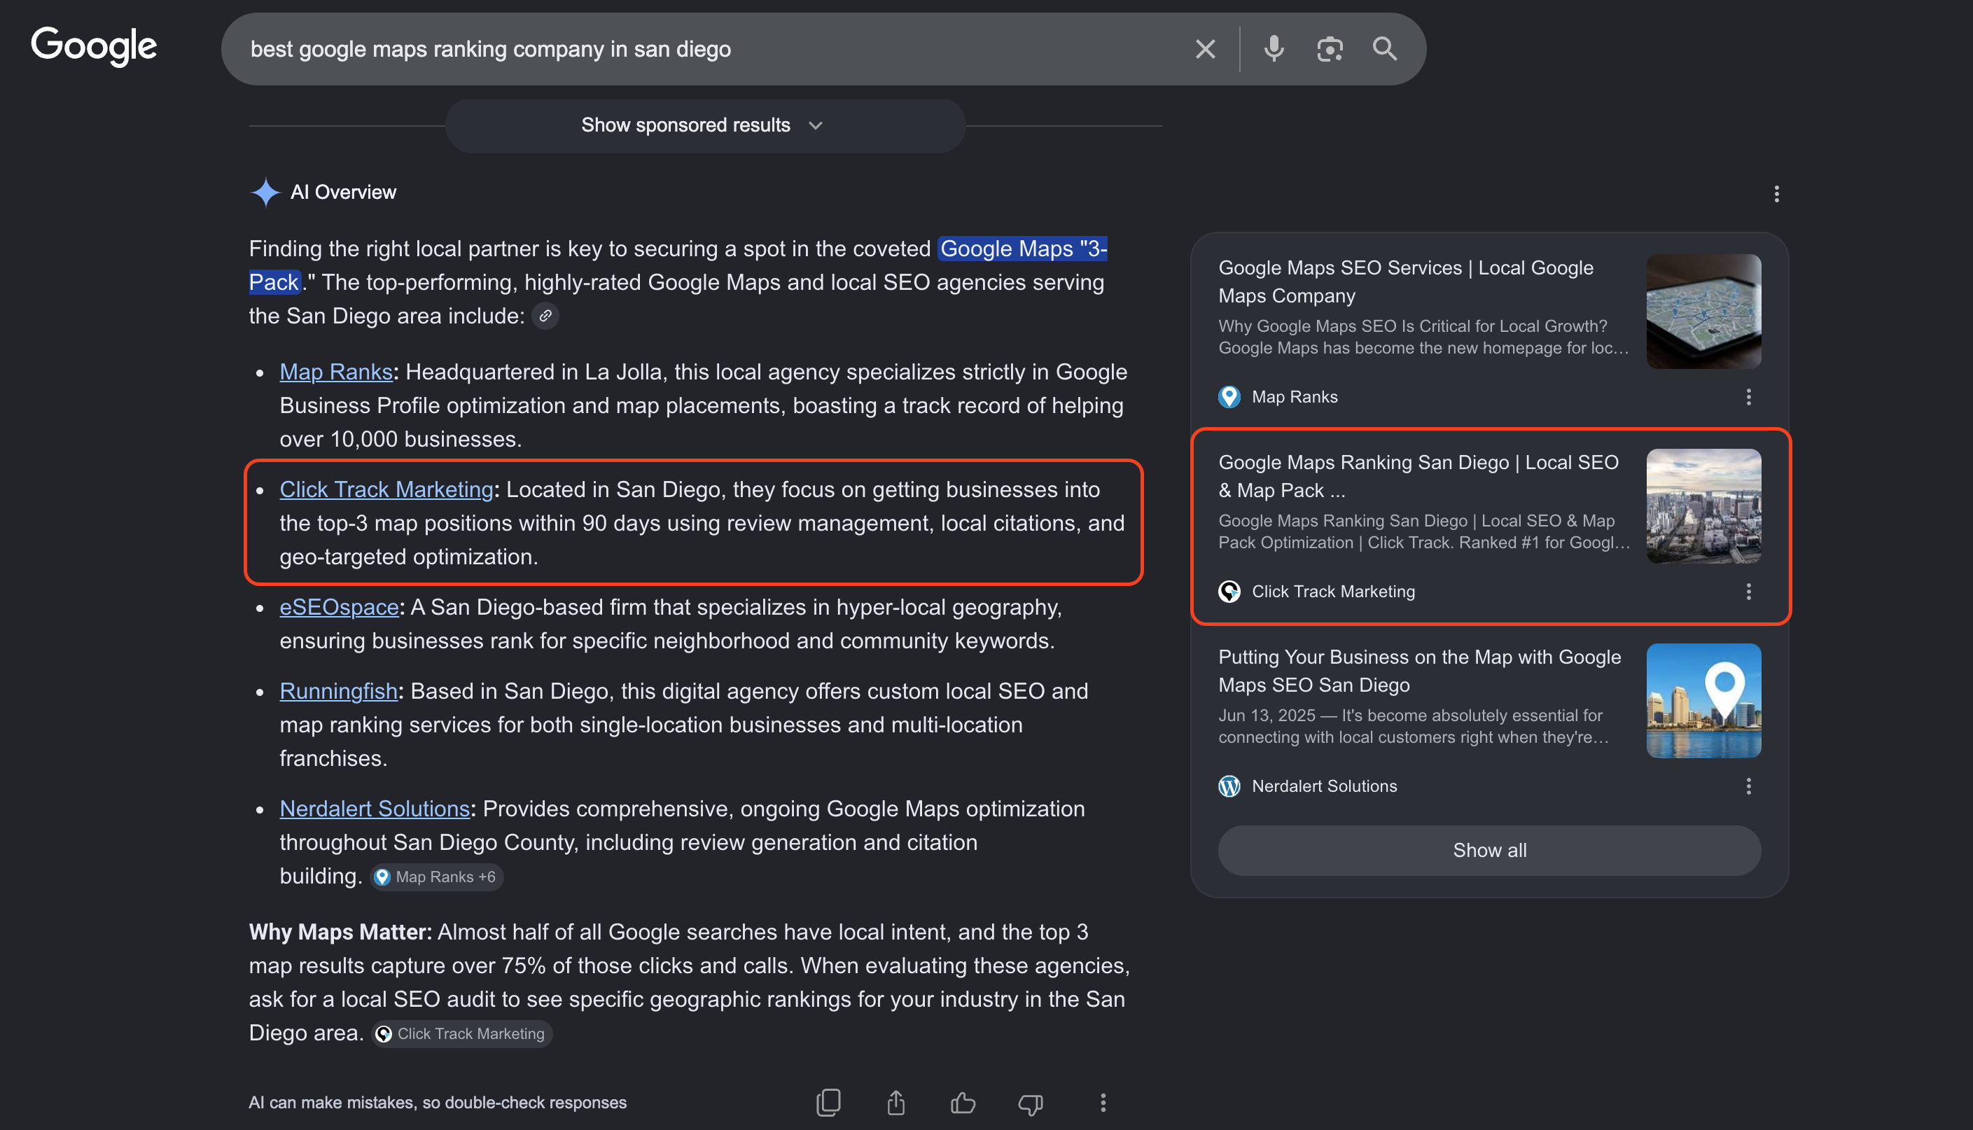Viewport: 1973px width, 1130px height.
Task: Open the Click Track Marketing bullet link
Action: (x=386, y=489)
